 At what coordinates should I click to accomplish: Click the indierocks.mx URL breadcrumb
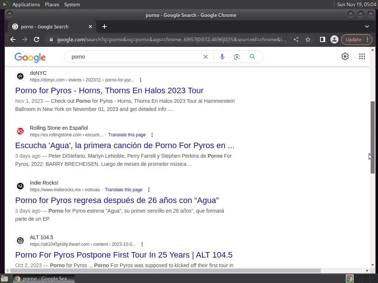(x=65, y=190)
